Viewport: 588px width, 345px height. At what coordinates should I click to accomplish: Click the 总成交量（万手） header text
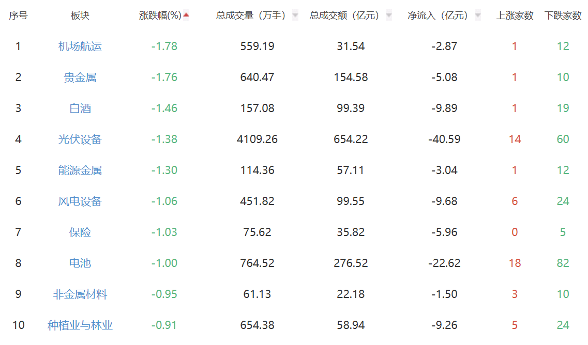[251, 16]
